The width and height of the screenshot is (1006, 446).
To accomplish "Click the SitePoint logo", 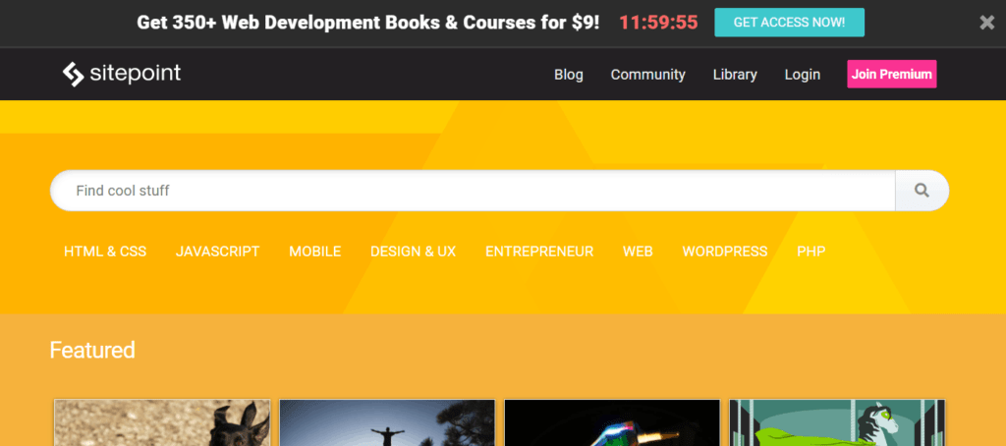I will point(121,74).
